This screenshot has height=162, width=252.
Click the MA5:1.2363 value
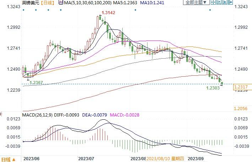tap(125, 2)
